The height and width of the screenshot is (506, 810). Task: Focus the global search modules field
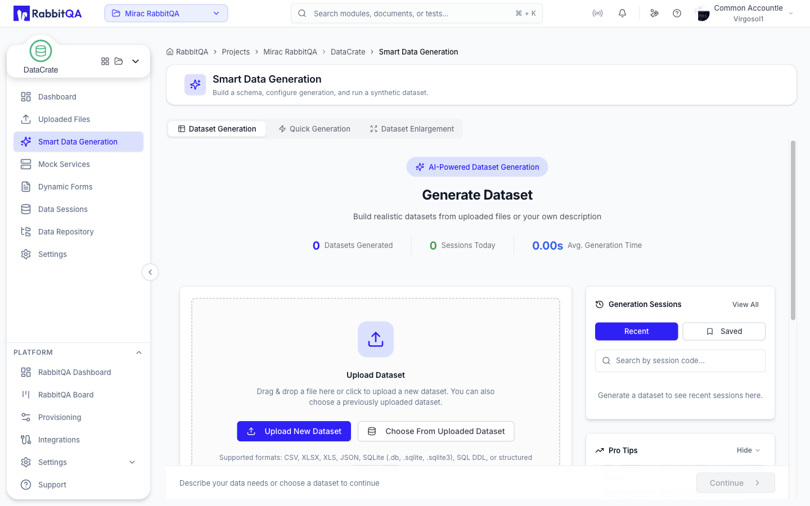pos(417,13)
